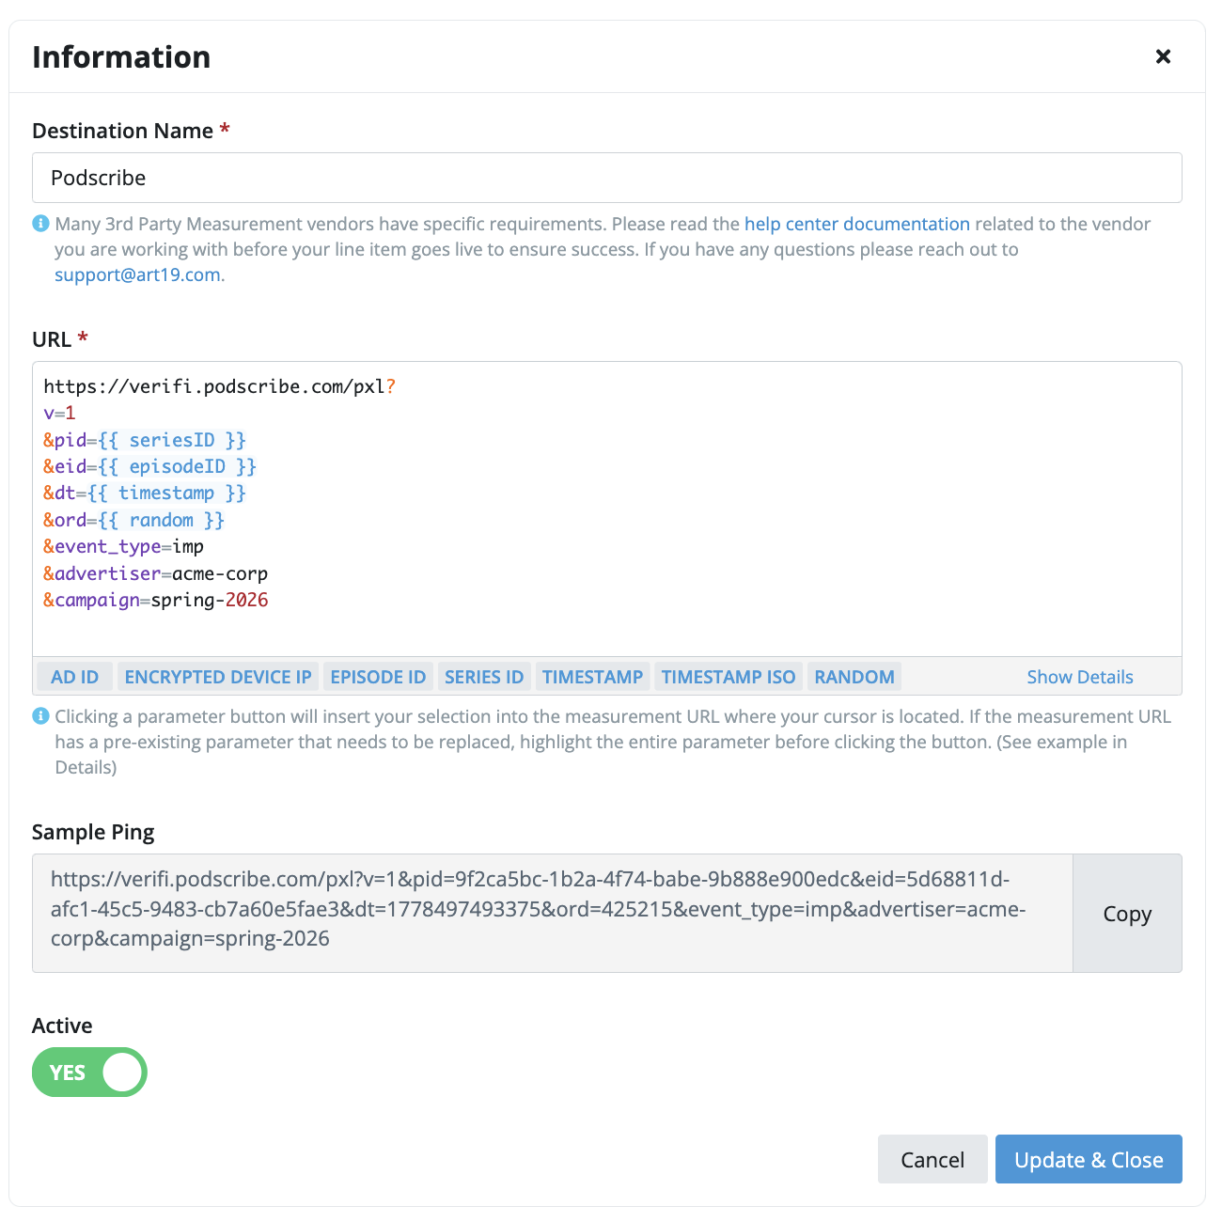Click the Cancel button

[932, 1159]
